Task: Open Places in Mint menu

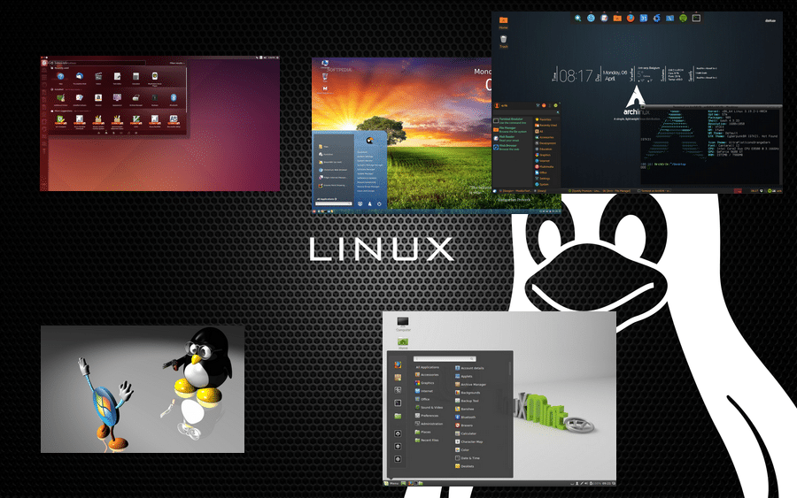Action: tap(423, 432)
